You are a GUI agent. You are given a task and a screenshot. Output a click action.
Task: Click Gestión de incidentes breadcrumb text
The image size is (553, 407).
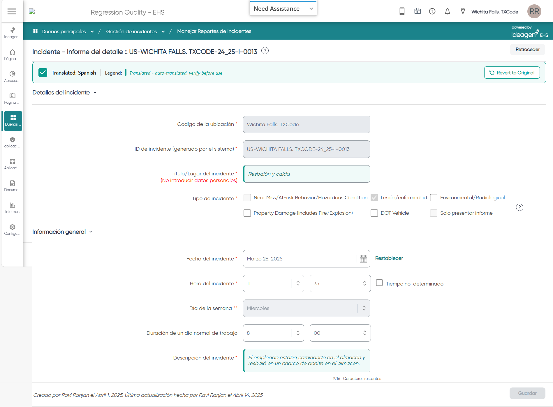point(131,31)
